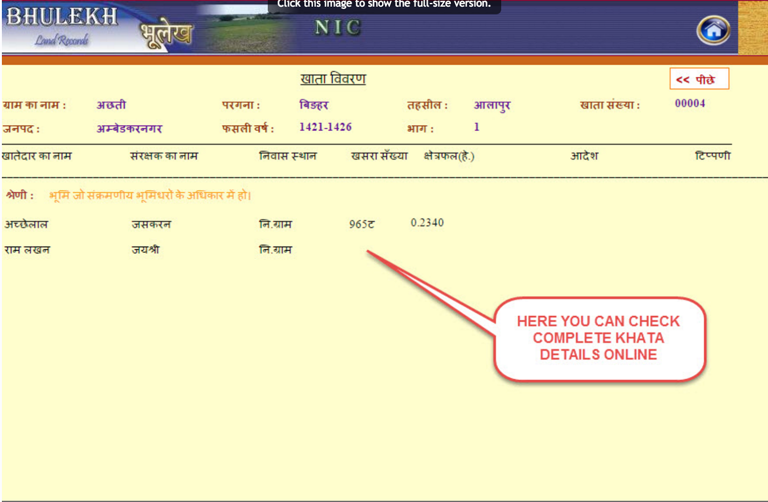Select guardian name 'जसकरन'
Image resolution: width=768 pixels, height=502 pixels.
click(152, 224)
